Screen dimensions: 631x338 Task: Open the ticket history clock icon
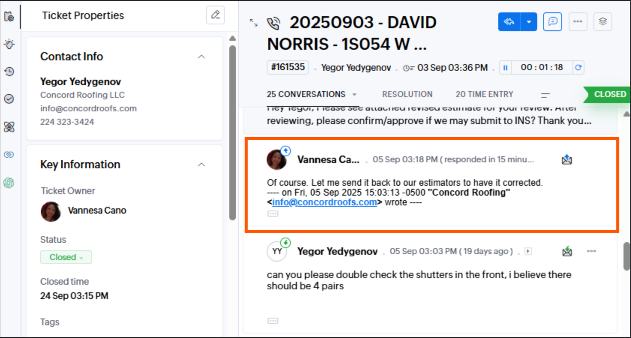[x=9, y=71]
